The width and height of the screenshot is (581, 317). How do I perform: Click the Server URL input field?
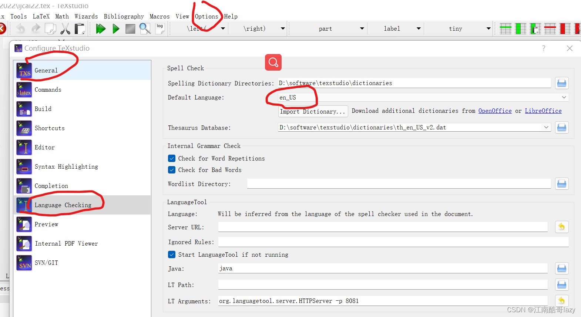383,227
